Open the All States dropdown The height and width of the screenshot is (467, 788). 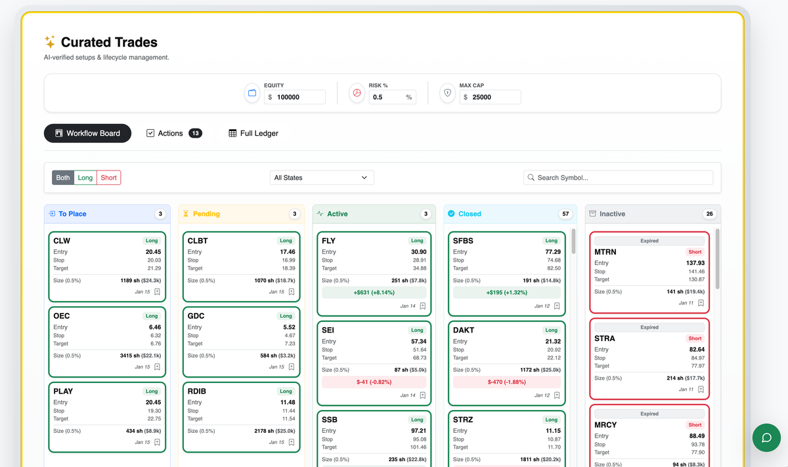point(322,177)
